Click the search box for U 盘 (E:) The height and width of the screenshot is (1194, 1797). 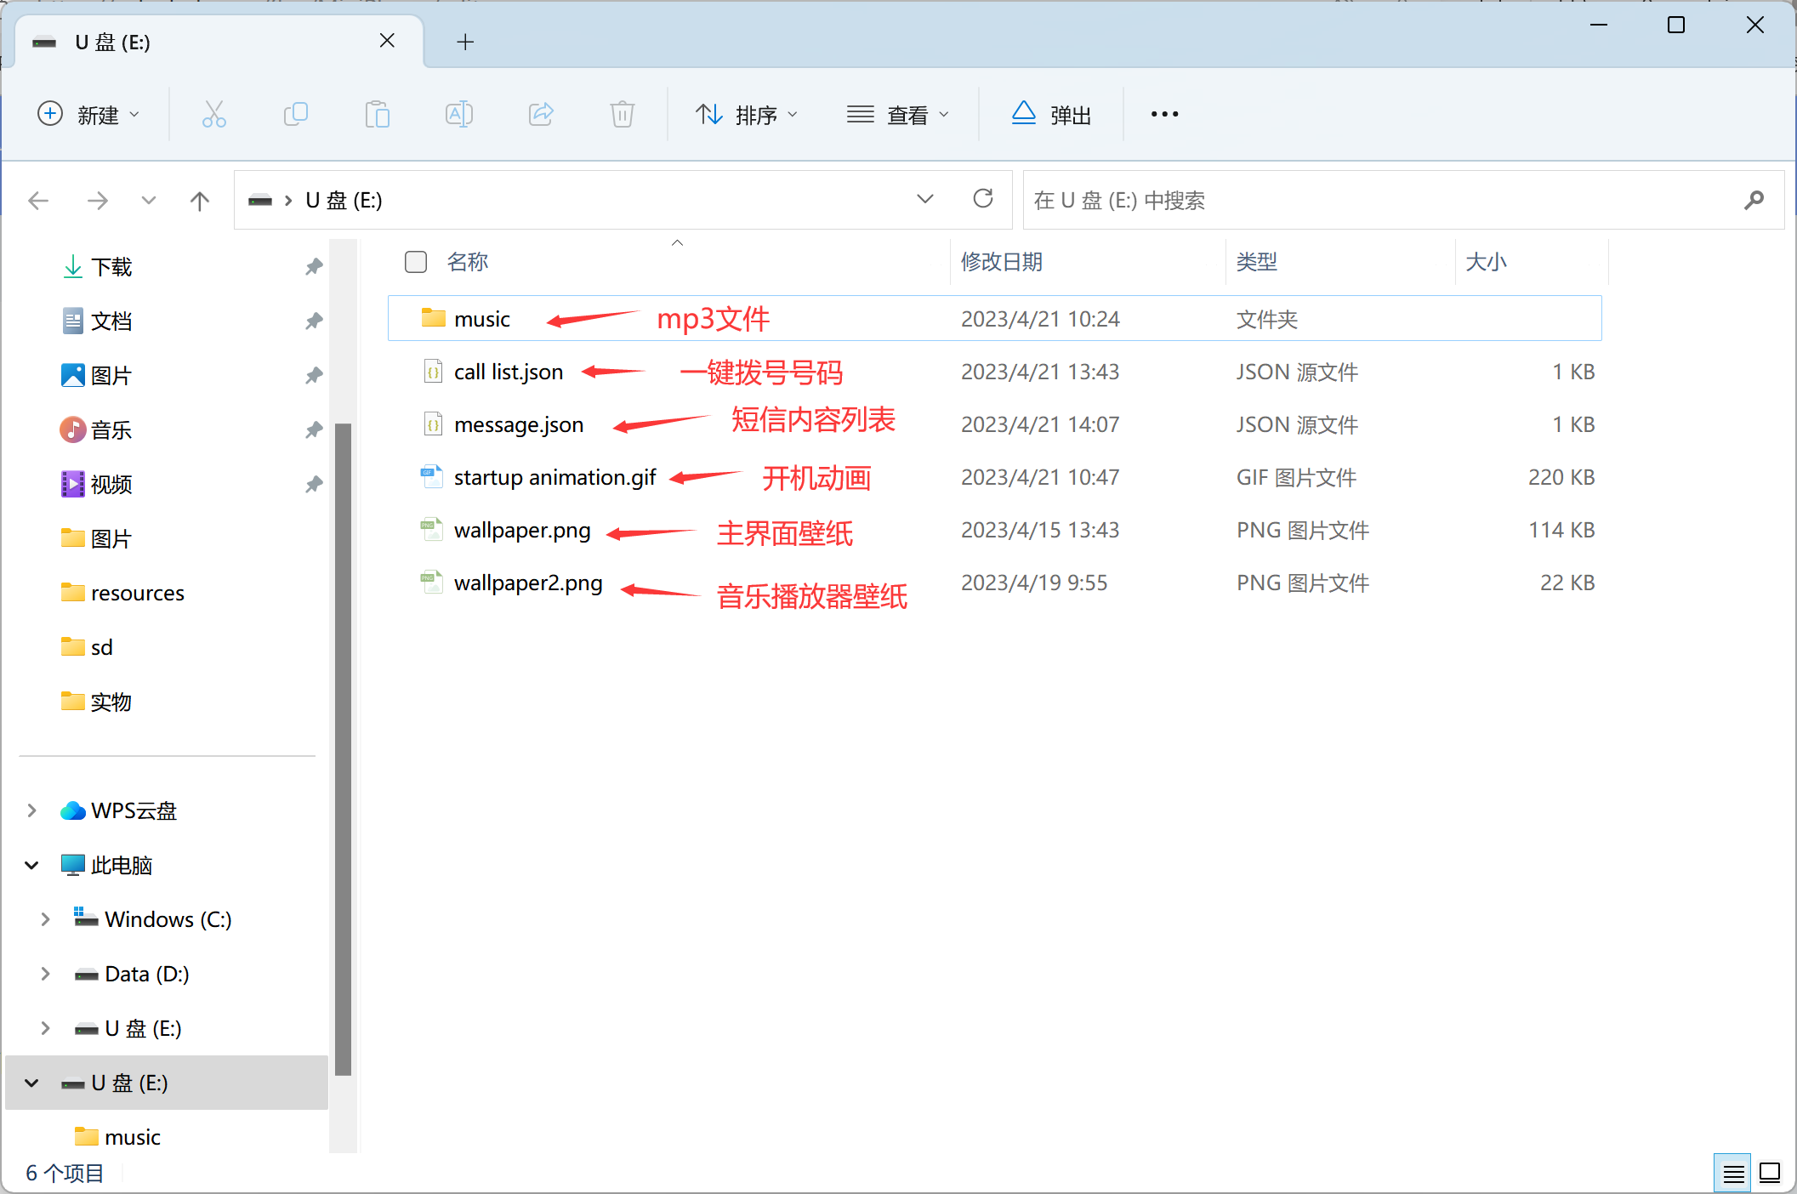click(1402, 200)
